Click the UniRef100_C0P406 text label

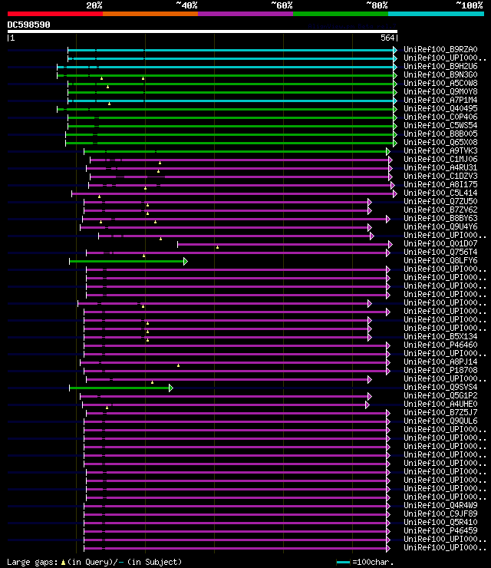440,117
